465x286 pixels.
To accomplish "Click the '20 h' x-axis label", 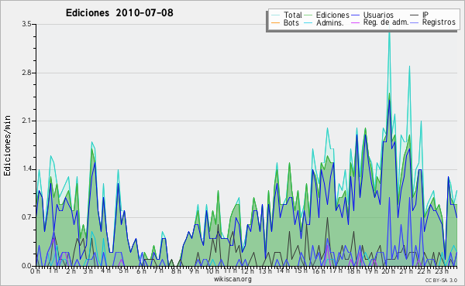I will (x=387, y=271).
